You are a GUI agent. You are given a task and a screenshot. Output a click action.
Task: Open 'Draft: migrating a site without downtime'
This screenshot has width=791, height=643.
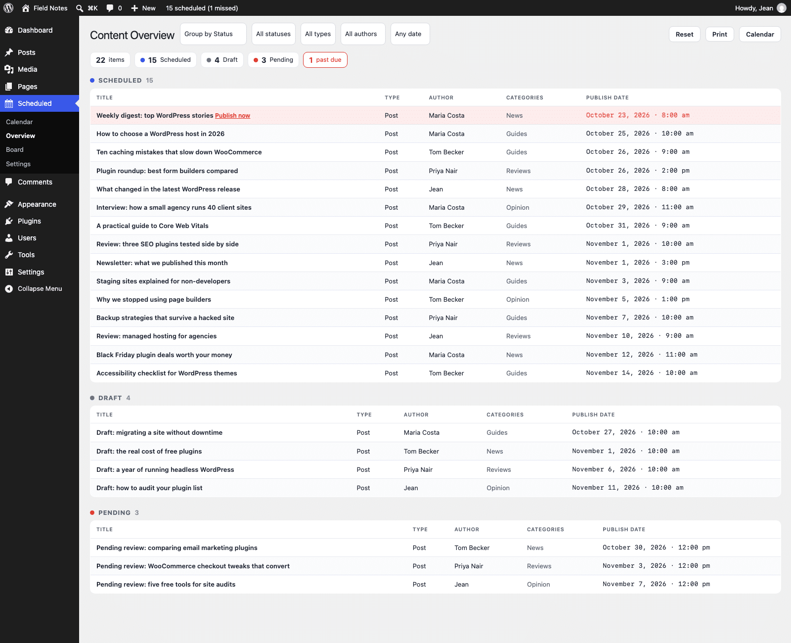(159, 433)
